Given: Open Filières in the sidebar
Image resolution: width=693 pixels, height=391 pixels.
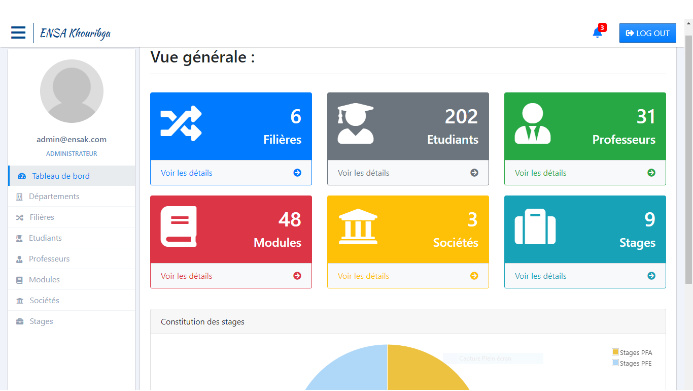Looking at the screenshot, I should (72, 217).
